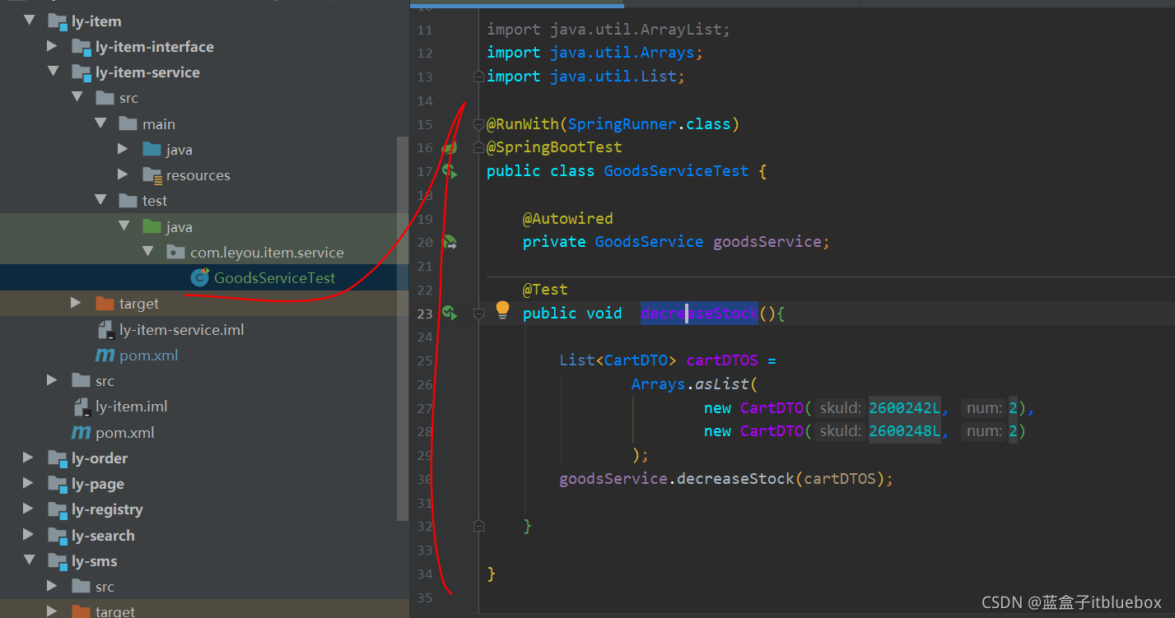Fold the imports block on line 13
The width and height of the screenshot is (1175, 618).
click(x=478, y=77)
